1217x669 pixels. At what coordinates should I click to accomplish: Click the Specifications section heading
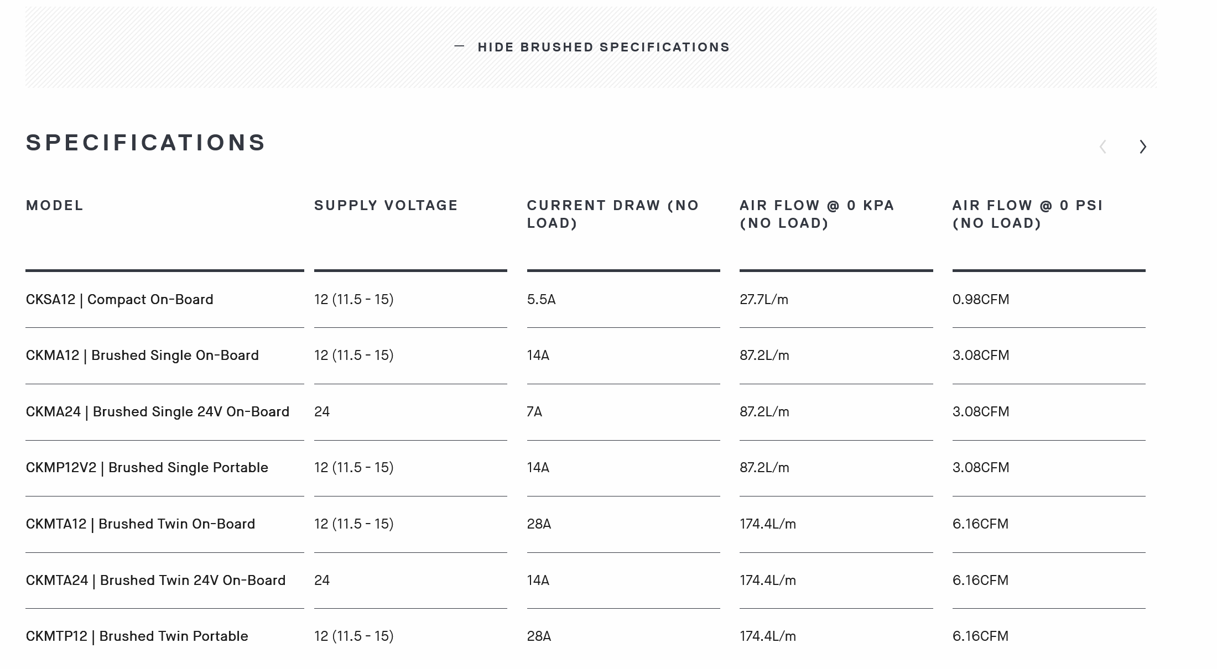pos(146,143)
